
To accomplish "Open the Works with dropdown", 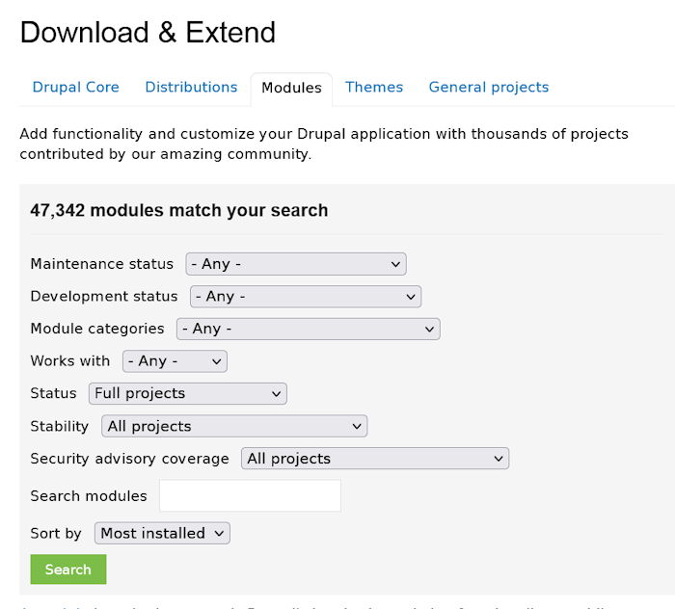I will pyautogui.click(x=175, y=361).
